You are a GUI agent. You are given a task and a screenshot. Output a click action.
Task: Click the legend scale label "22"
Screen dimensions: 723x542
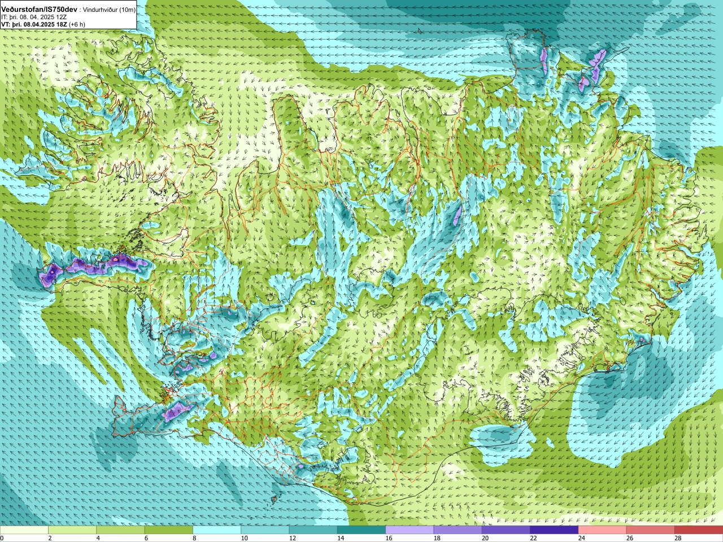coord(533,538)
